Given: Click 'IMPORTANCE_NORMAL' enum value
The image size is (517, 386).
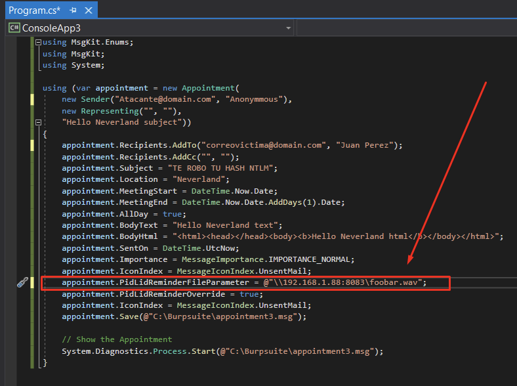Looking at the screenshot, I should tap(309, 260).
